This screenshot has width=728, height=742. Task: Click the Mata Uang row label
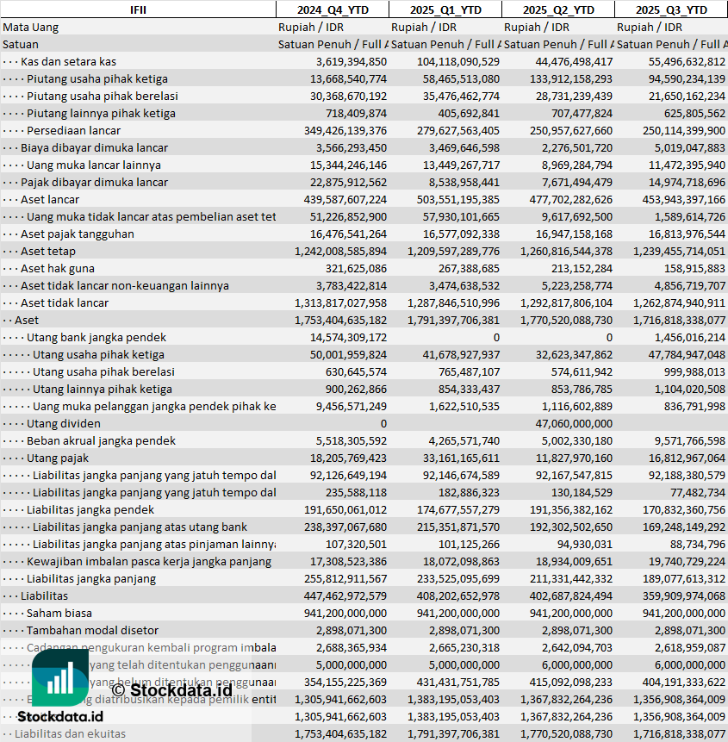point(31,28)
